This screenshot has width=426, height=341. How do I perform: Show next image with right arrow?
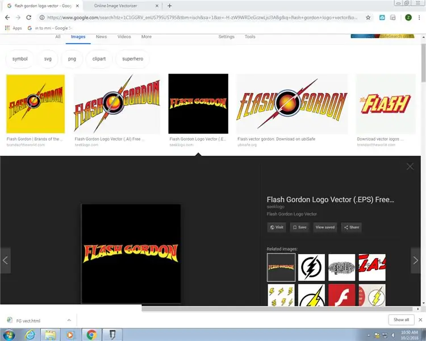click(x=415, y=260)
